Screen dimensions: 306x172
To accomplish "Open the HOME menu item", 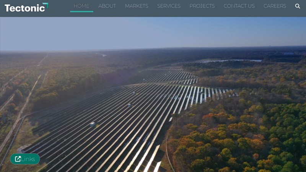I will (x=81, y=6).
